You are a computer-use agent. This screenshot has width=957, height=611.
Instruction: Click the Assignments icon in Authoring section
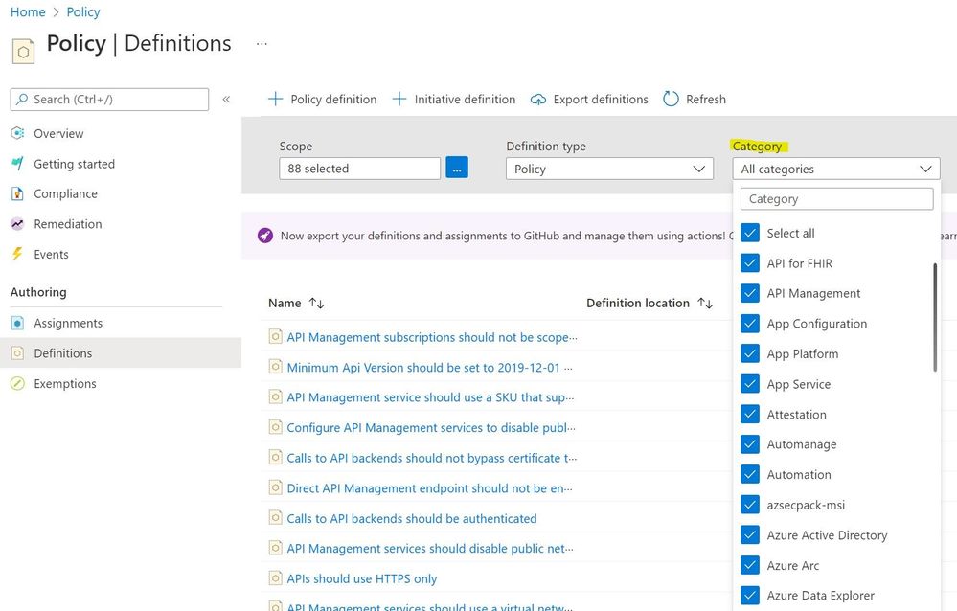tap(17, 323)
